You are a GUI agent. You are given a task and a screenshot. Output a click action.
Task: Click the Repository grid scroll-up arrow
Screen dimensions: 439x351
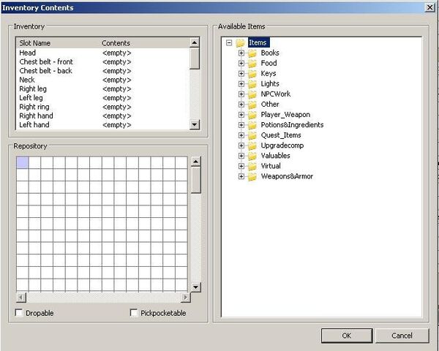(195, 162)
